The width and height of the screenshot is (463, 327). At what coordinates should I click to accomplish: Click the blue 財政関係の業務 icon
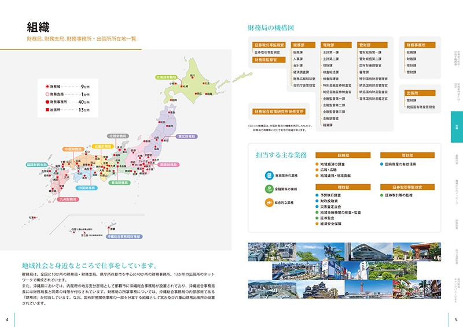(269, 176)
